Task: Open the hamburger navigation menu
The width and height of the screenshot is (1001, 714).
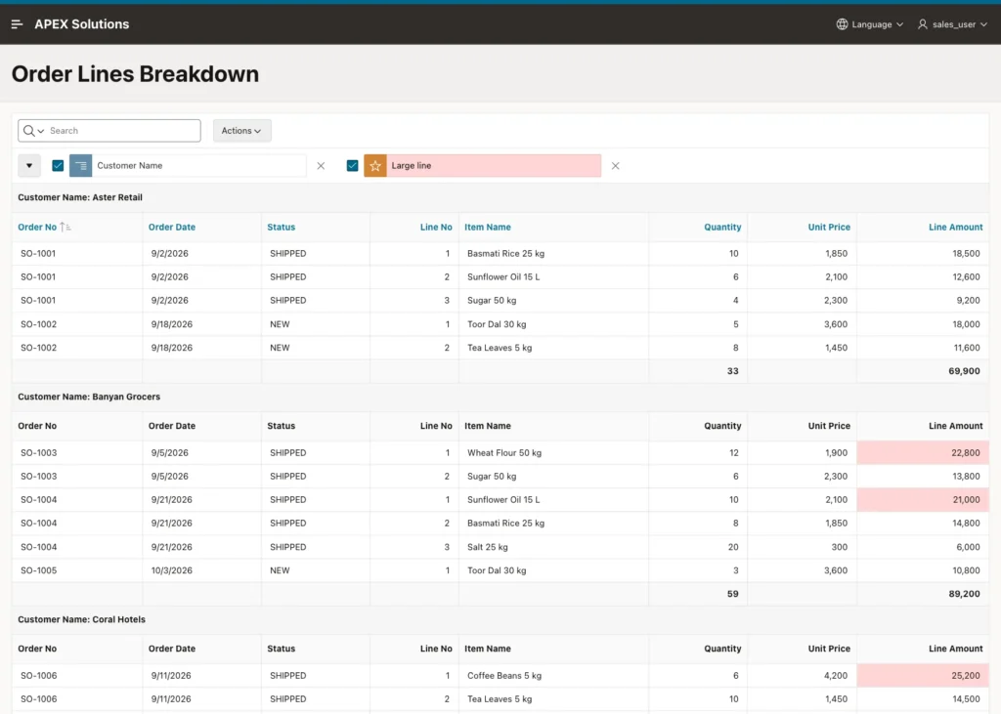Action: tap(18, 24)
